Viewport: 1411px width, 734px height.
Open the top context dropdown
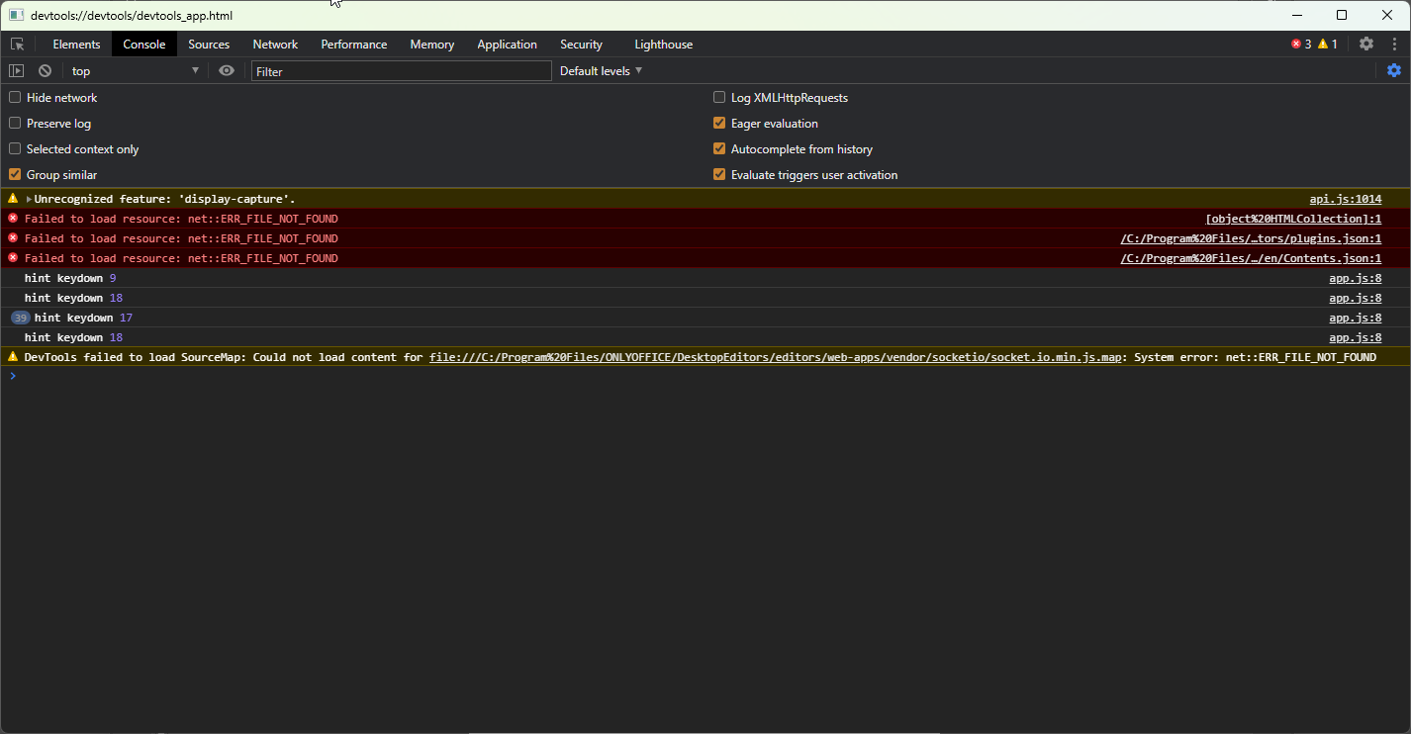(135, 71)
